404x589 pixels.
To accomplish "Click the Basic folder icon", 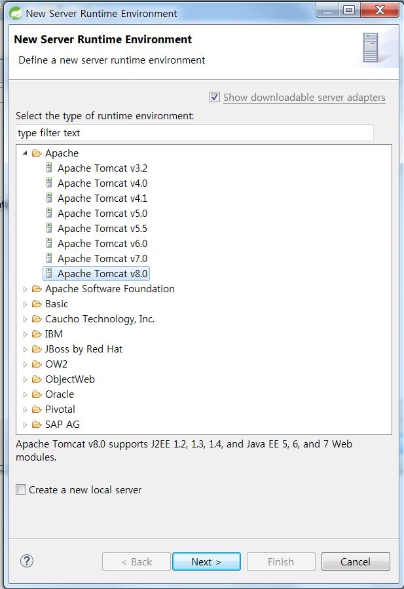I will [37, 303].
